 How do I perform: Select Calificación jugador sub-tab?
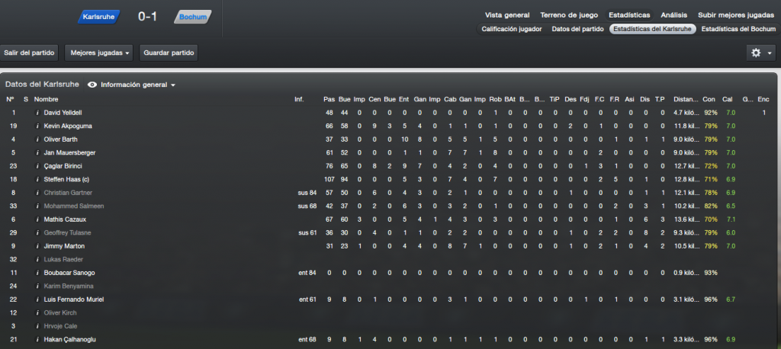click(512, 29)
